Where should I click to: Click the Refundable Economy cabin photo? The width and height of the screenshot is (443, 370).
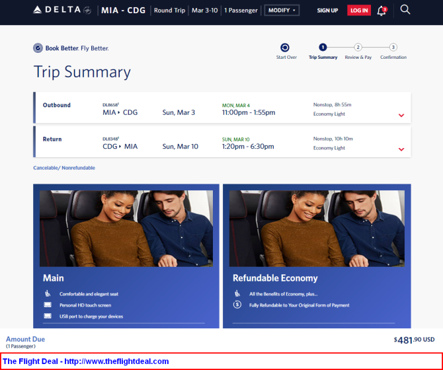pyautogui.click(x=317, y=229)
